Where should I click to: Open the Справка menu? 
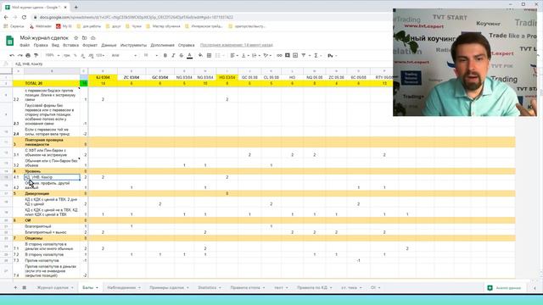(187, 45)
